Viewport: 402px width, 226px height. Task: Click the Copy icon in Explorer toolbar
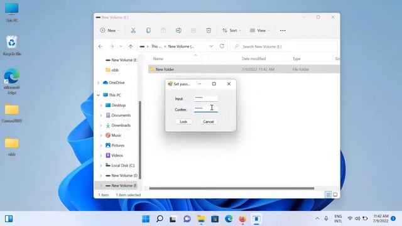click(148, 31)
